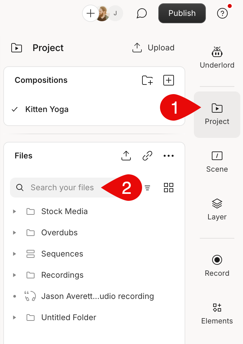
Task: Expand the Stock Media folder
Action: (15, 211)
